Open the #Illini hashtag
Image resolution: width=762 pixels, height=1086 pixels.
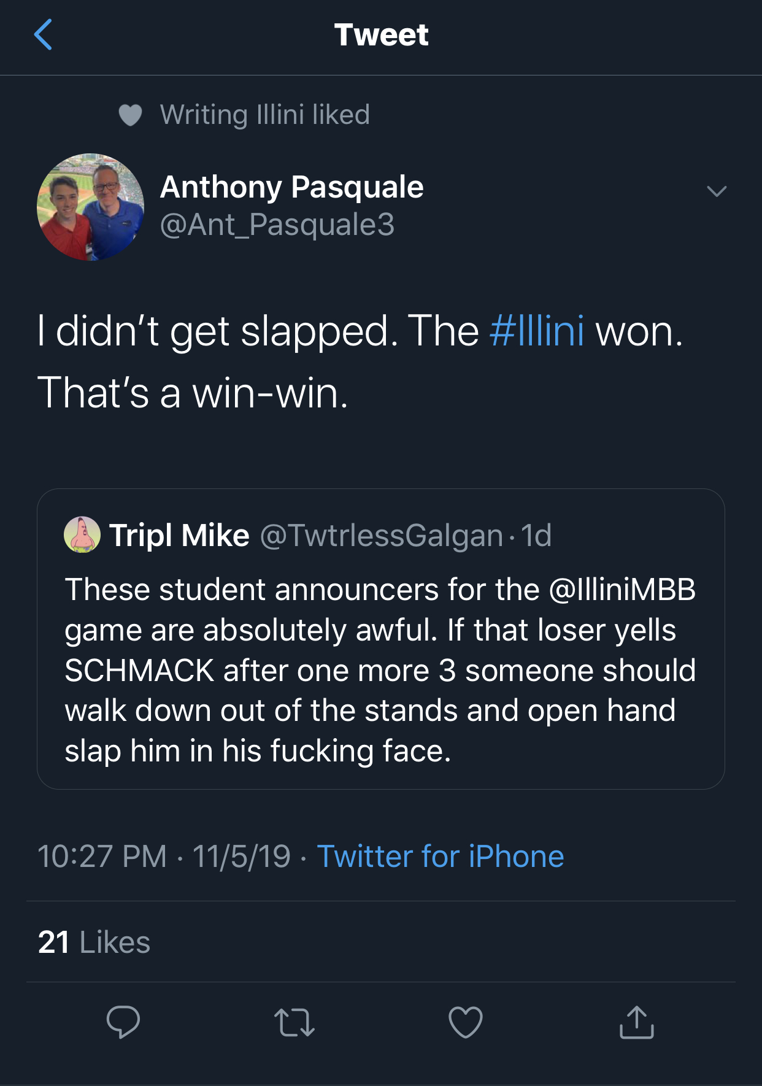[x=537, y=331]
